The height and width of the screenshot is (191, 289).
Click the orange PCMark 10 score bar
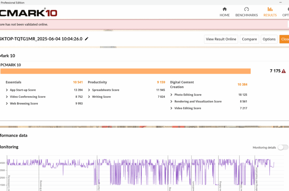click(x=126, y=71)
